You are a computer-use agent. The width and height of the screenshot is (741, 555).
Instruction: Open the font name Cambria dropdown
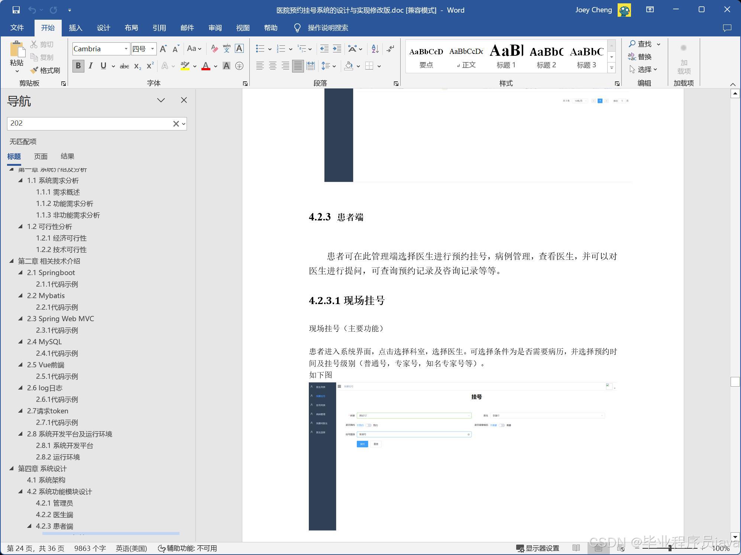(x=126, y=49)
